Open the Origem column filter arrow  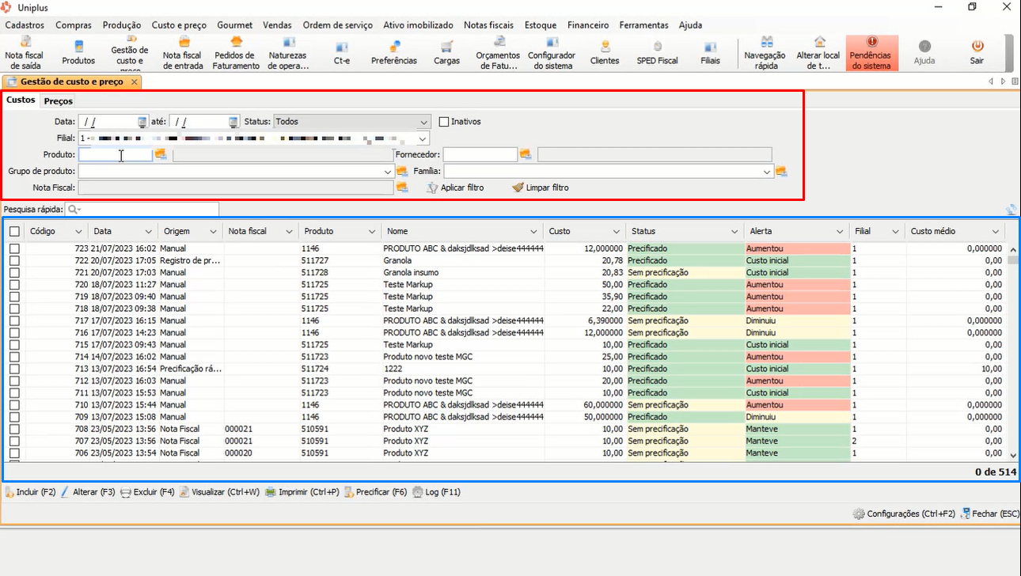[x=213, y=232]
